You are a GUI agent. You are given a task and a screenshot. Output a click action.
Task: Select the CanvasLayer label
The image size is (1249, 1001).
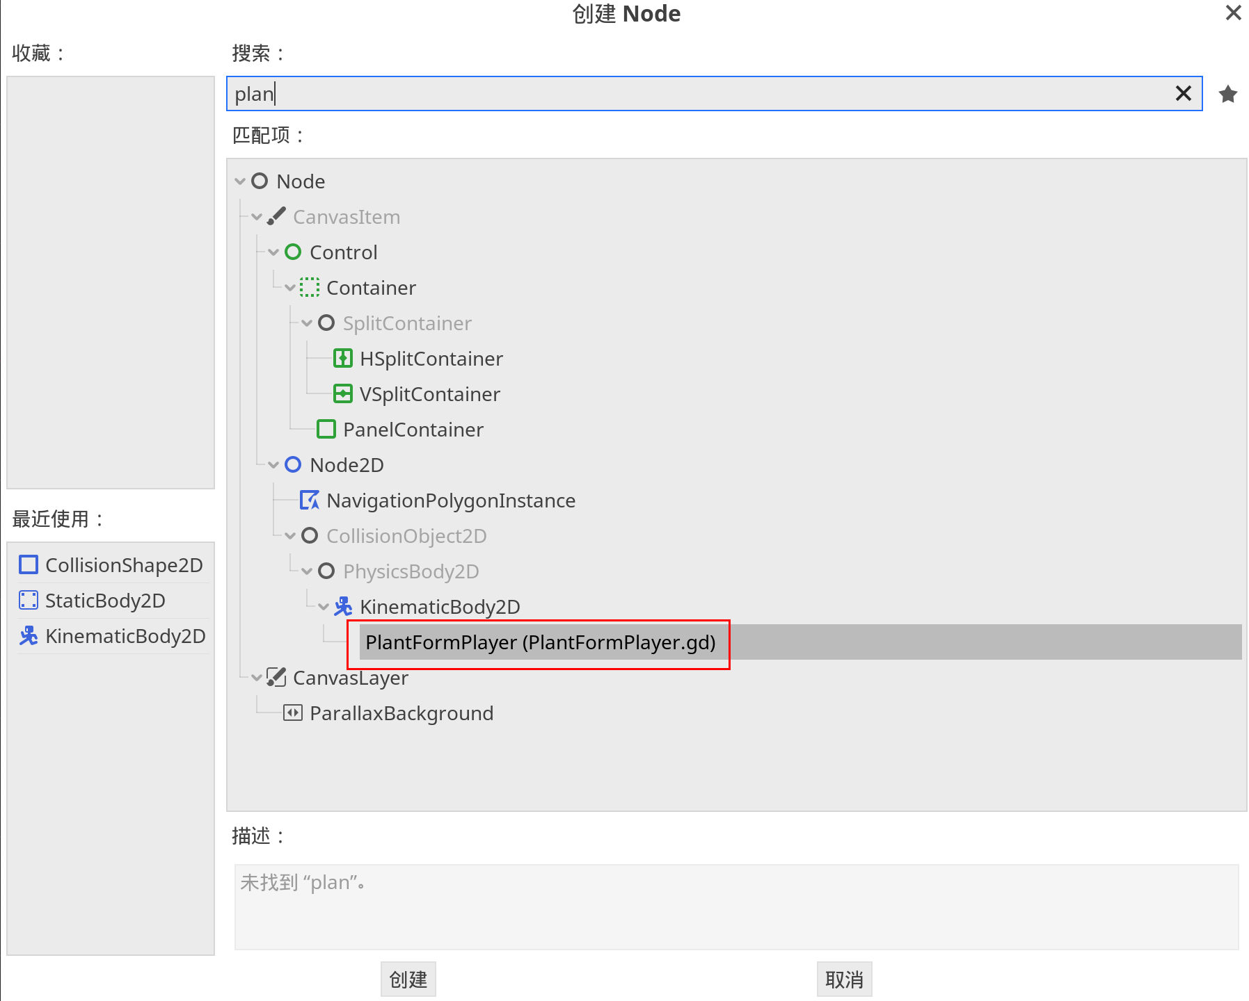[351, 678]
